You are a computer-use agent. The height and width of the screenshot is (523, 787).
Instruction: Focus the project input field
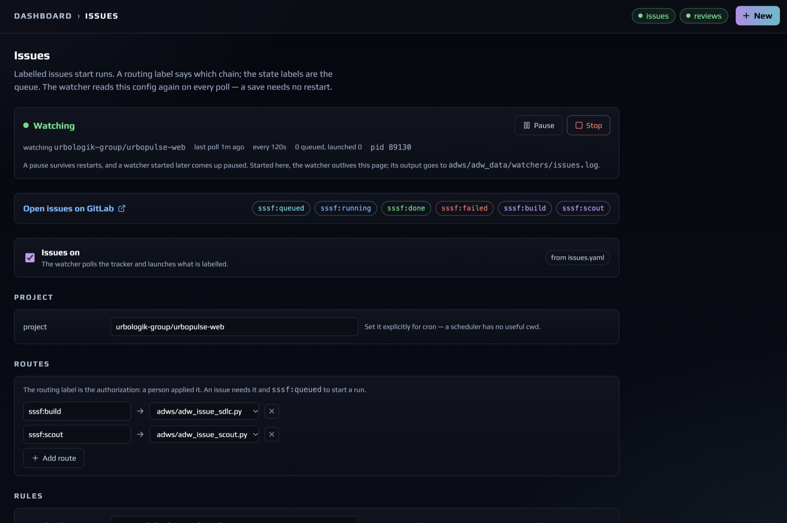click(234, 327)
